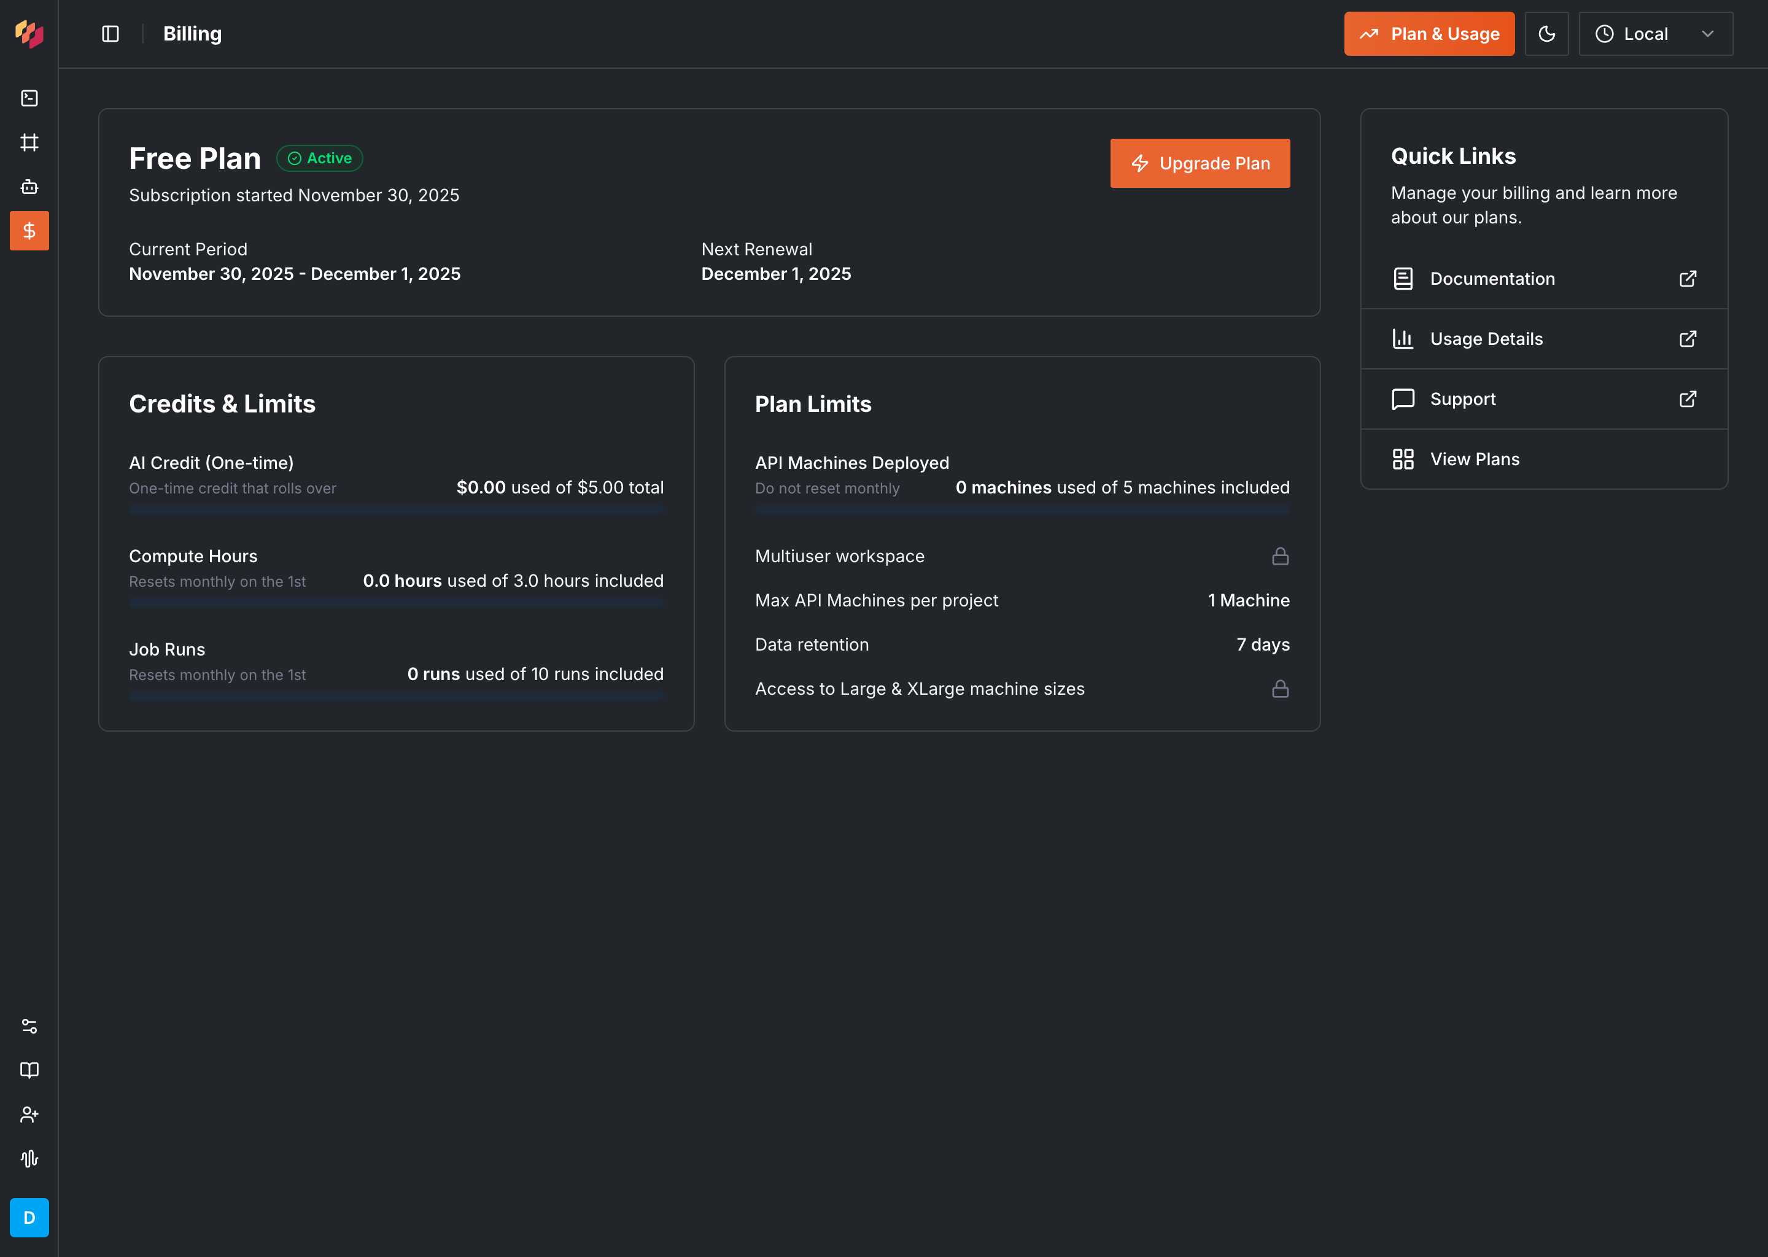The image size is (1768, 1257).
Task: Select View Plans in Quick Links
Action: (1543, 460)
